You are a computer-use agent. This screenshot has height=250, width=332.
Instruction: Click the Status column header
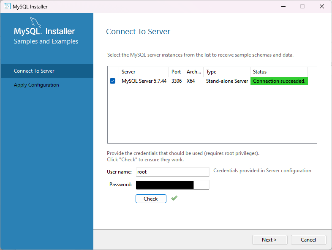point(279,72)
